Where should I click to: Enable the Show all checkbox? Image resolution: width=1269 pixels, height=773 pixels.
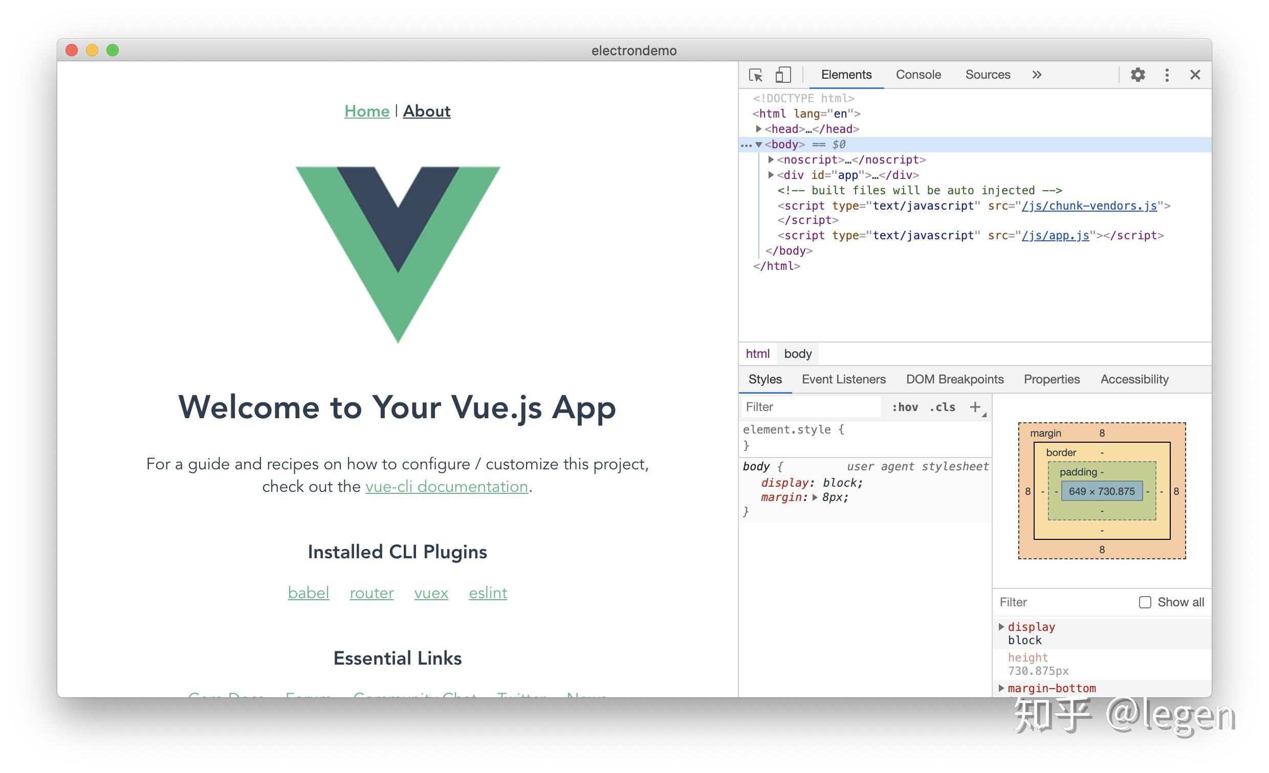(x=1144, y=602)
